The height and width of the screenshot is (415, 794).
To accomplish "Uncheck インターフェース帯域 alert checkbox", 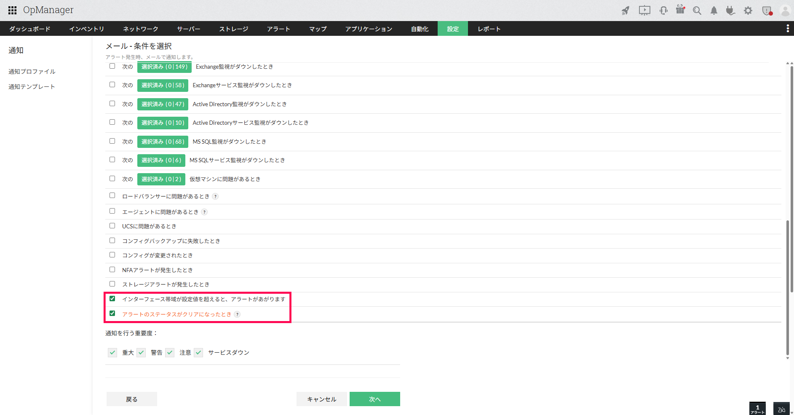I will (112, 299).
